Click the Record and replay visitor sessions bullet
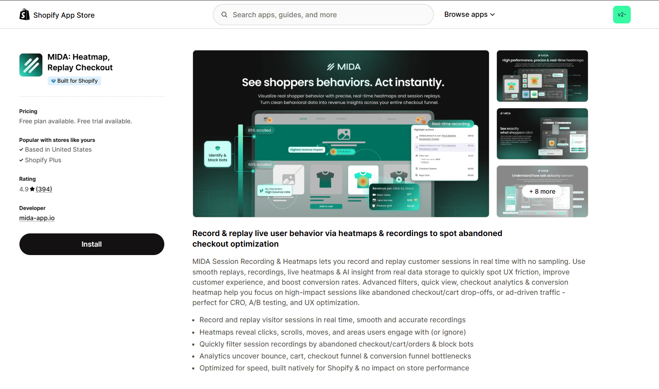The height and width of the screenshot is (389, 659). pos(333,320)
